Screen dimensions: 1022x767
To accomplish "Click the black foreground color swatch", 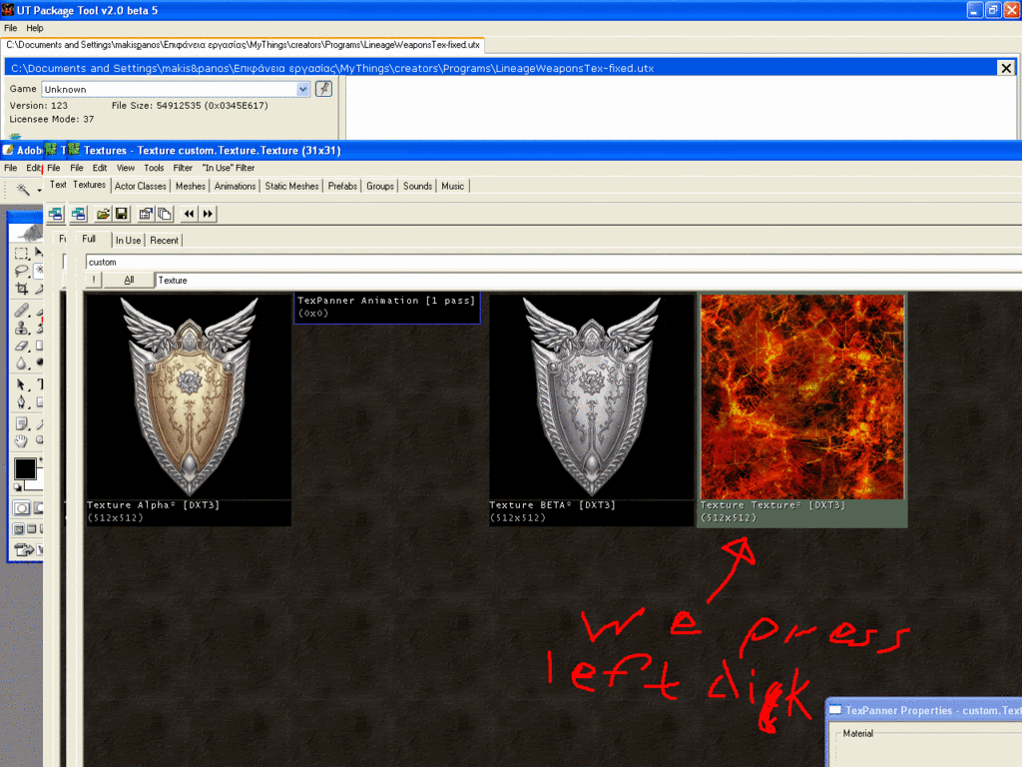I will 25,468.
